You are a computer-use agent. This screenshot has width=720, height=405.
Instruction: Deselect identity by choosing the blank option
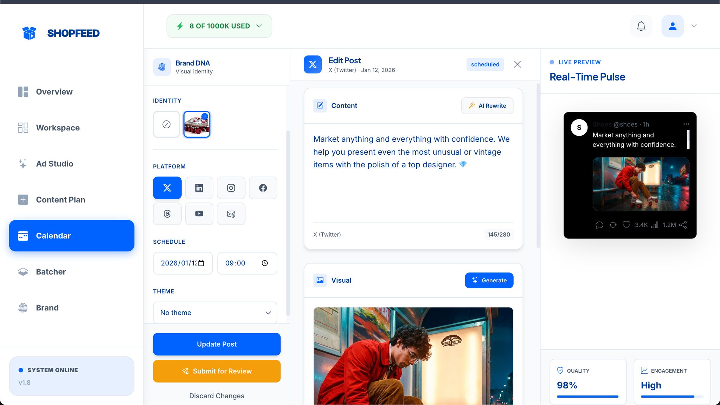(x=166, y=124)
